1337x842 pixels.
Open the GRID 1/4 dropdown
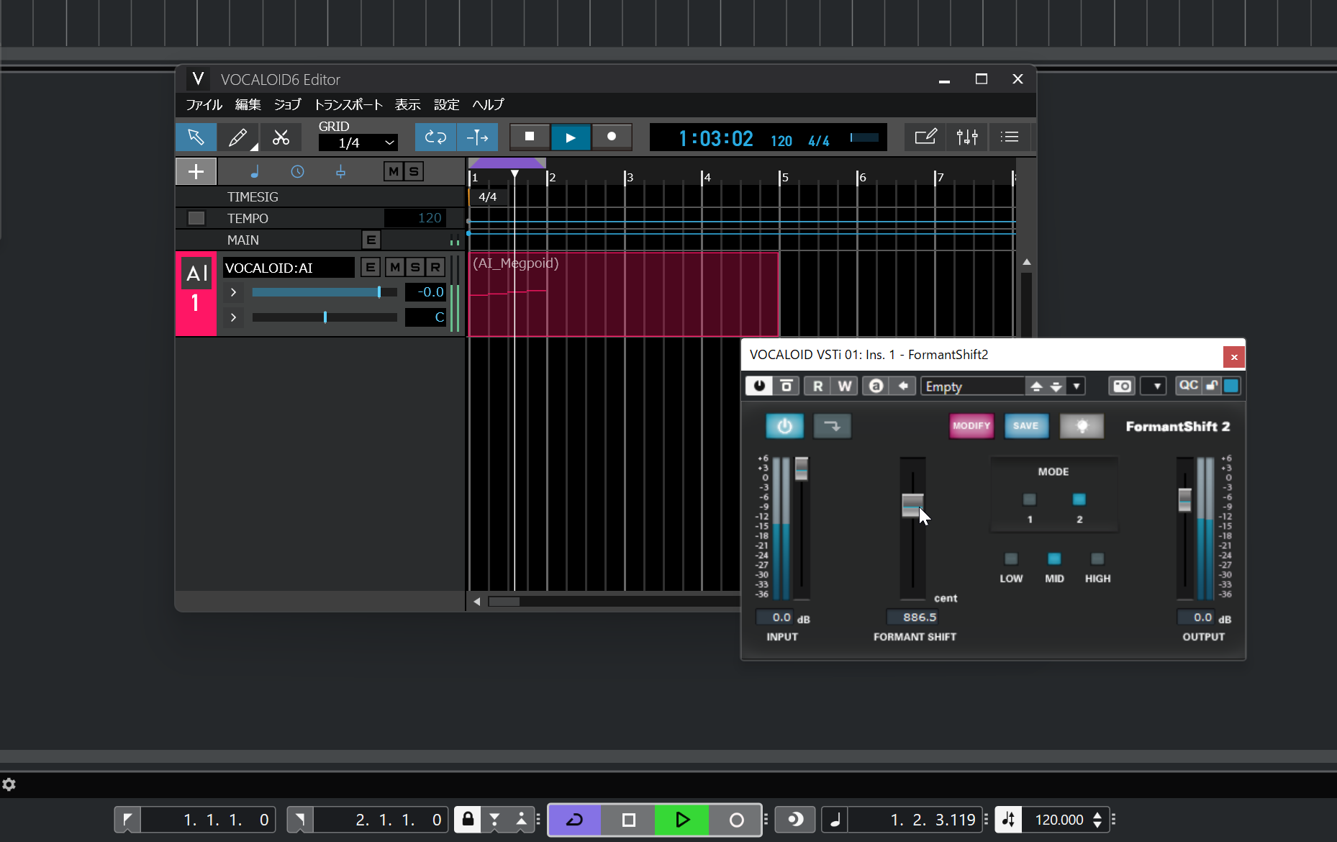pos(358,142)
